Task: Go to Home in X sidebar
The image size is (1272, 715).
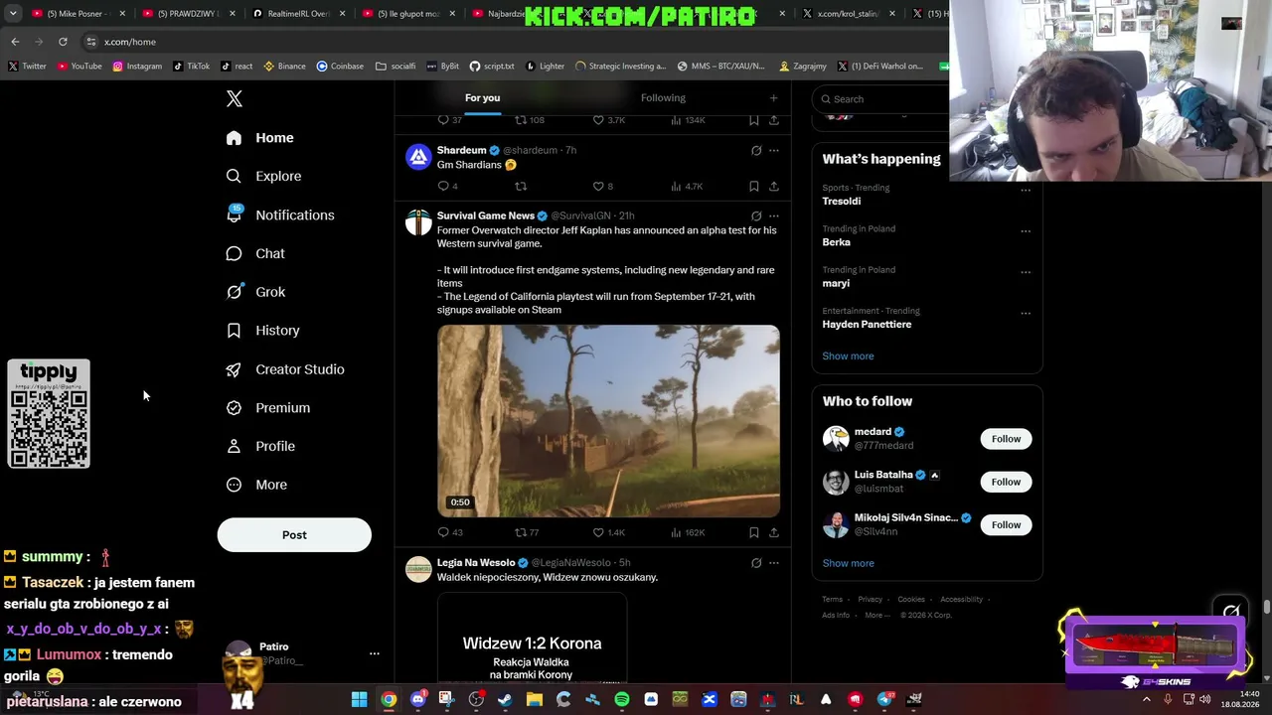Action: pos(259,138)
